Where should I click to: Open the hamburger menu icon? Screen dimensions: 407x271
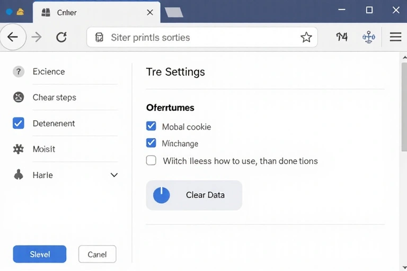coord(395,37)
